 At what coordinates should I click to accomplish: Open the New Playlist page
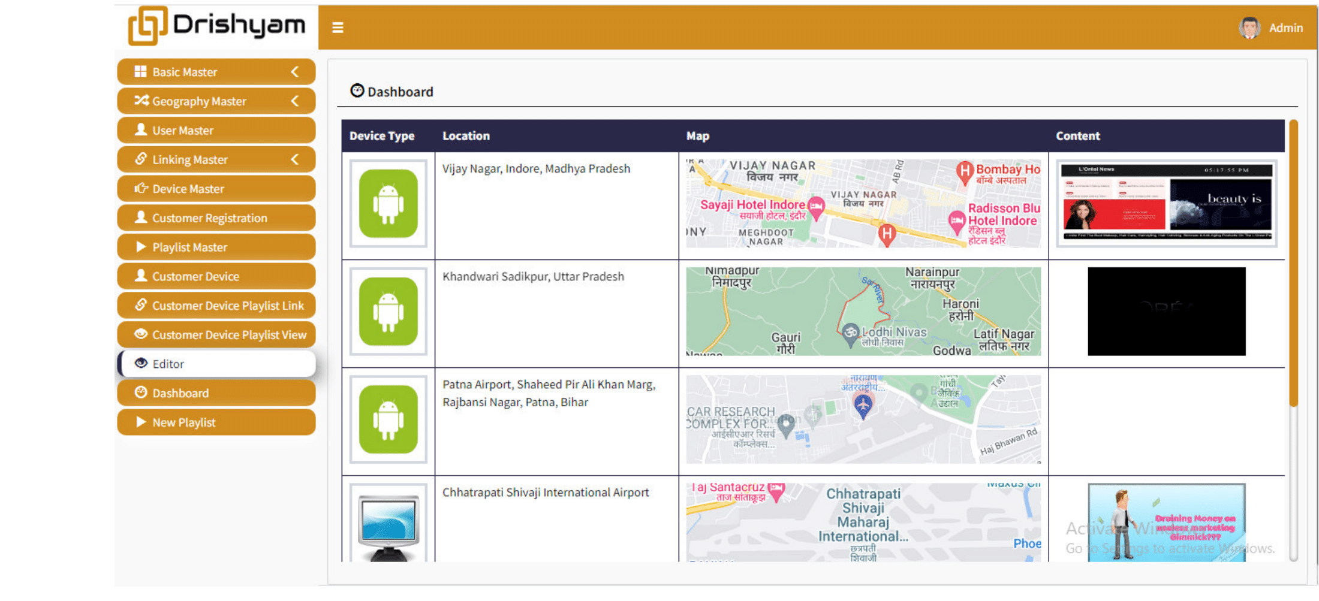click(x=216, y=422)
